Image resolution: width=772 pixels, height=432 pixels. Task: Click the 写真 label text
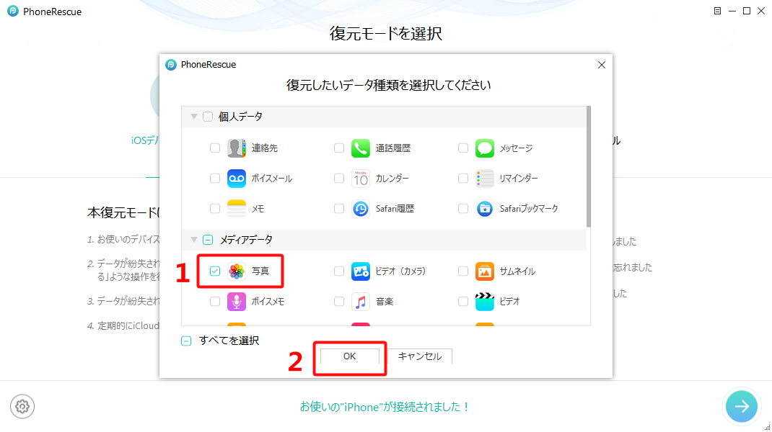[260, 271]
